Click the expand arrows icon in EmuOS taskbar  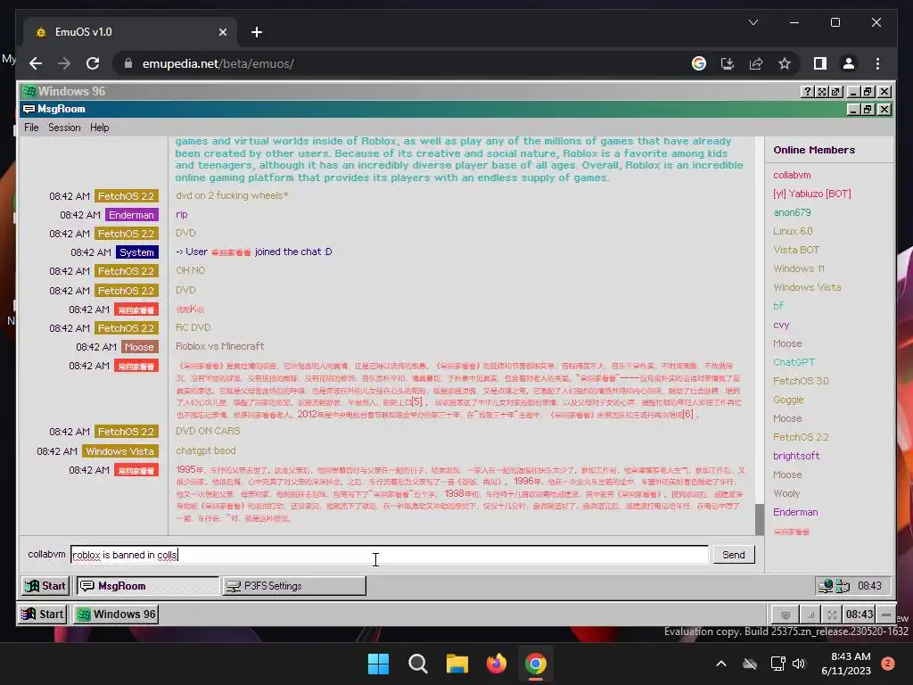point(833,615)
